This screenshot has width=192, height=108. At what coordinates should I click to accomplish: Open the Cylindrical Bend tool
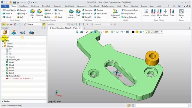(115, 14)
